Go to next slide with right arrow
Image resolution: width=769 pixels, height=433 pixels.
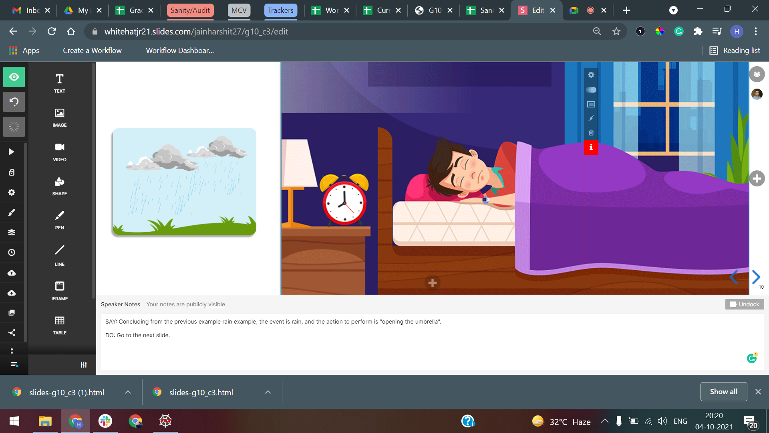[x=756, y=277]
